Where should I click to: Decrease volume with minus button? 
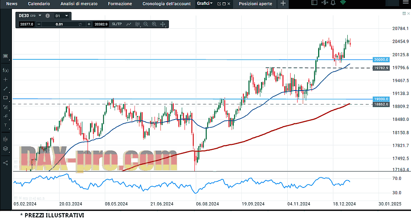point(39,24)
